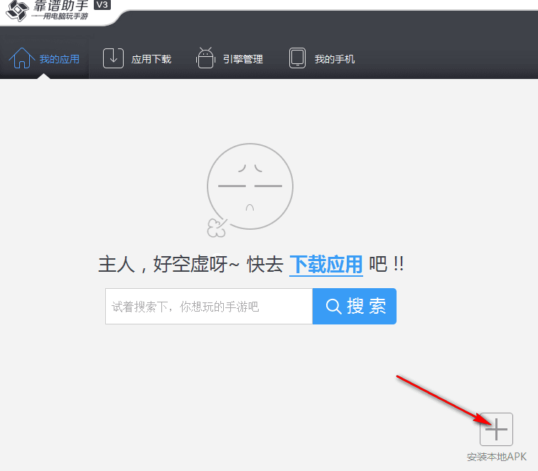This screenshot has height=471, width=538.
Task: Click the 靠谱助手 logo icon in the title bar
Action: point(16,11)
